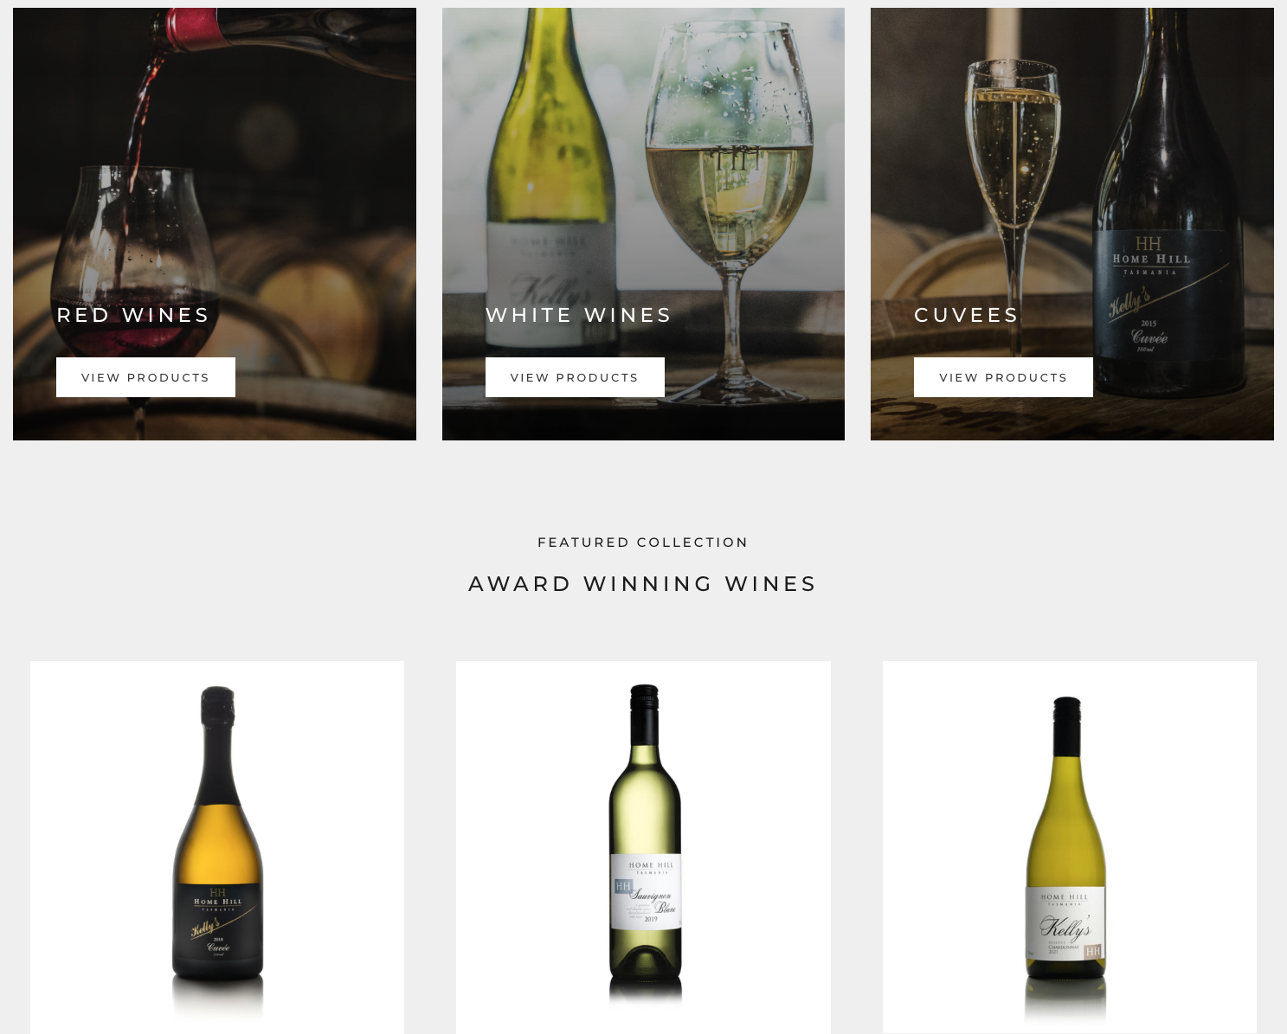Click the Sauvignon Blanc bottle label

click(646, 892)
